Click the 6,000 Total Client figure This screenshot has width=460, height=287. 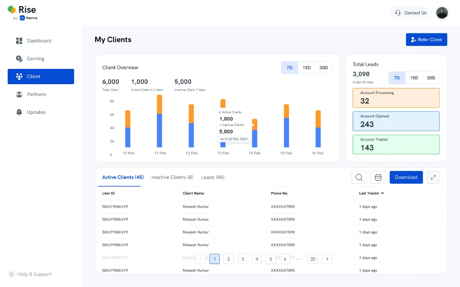pyautogui.click(x=110, y=82)
